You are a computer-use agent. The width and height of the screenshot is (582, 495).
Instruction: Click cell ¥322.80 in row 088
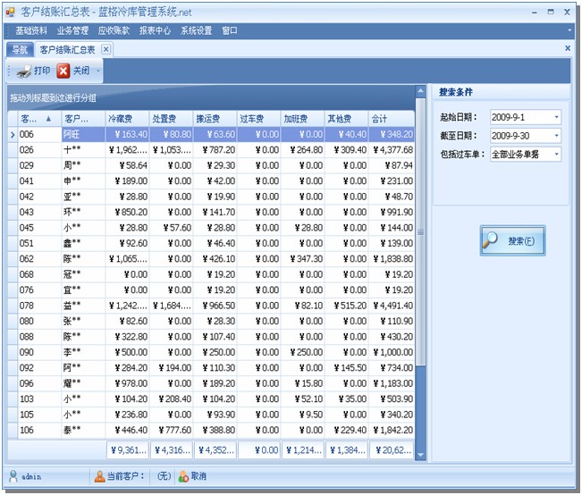pos(127,337)
